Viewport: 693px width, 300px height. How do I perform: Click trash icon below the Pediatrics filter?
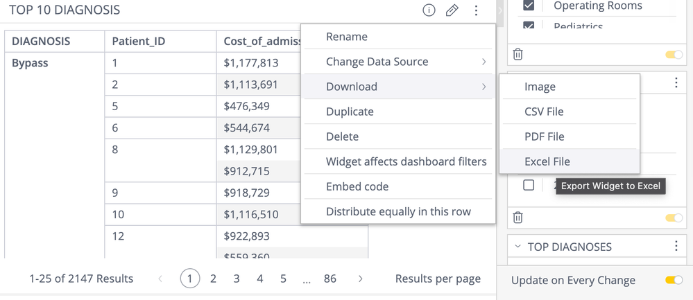click(518, 54)
